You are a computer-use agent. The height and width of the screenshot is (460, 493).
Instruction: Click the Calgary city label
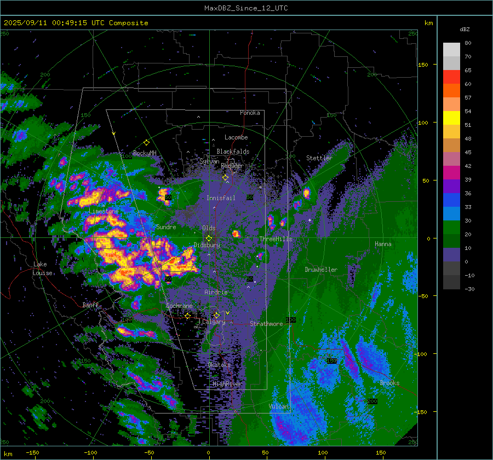coord(214,322)
